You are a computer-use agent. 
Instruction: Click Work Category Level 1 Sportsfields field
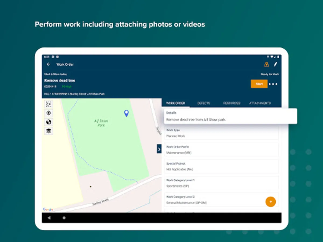pyautogui.click(x=221, y=183)
